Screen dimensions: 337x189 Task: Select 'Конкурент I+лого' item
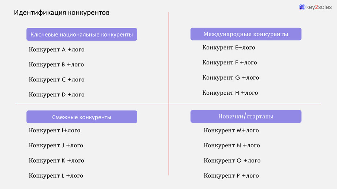point(55,131)
